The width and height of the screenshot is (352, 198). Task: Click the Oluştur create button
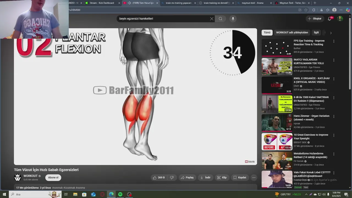315,19
